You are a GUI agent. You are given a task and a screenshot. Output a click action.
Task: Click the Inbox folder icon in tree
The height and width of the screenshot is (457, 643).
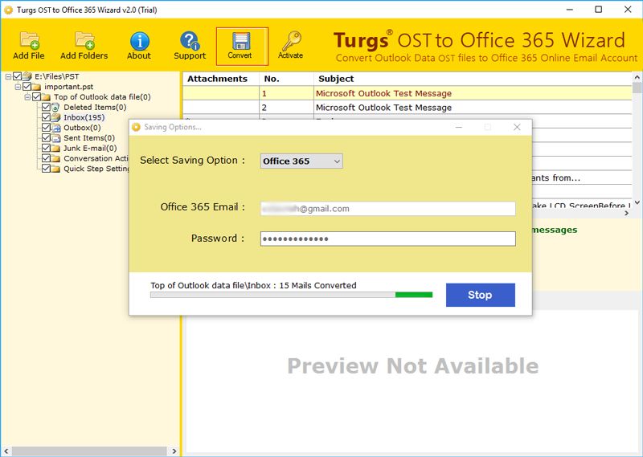pos(55,117)
